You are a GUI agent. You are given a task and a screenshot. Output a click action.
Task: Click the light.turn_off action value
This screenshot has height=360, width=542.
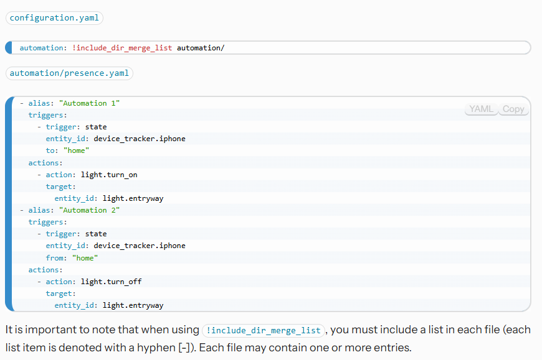(111, 282)
